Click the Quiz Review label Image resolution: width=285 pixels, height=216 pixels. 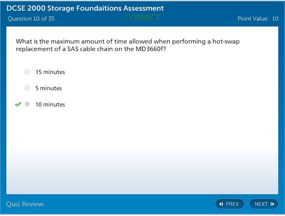click(x=25, y=204)
